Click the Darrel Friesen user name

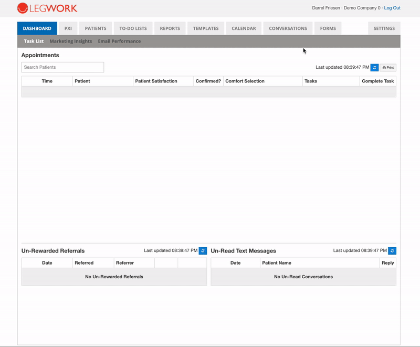tap(326, 8)
